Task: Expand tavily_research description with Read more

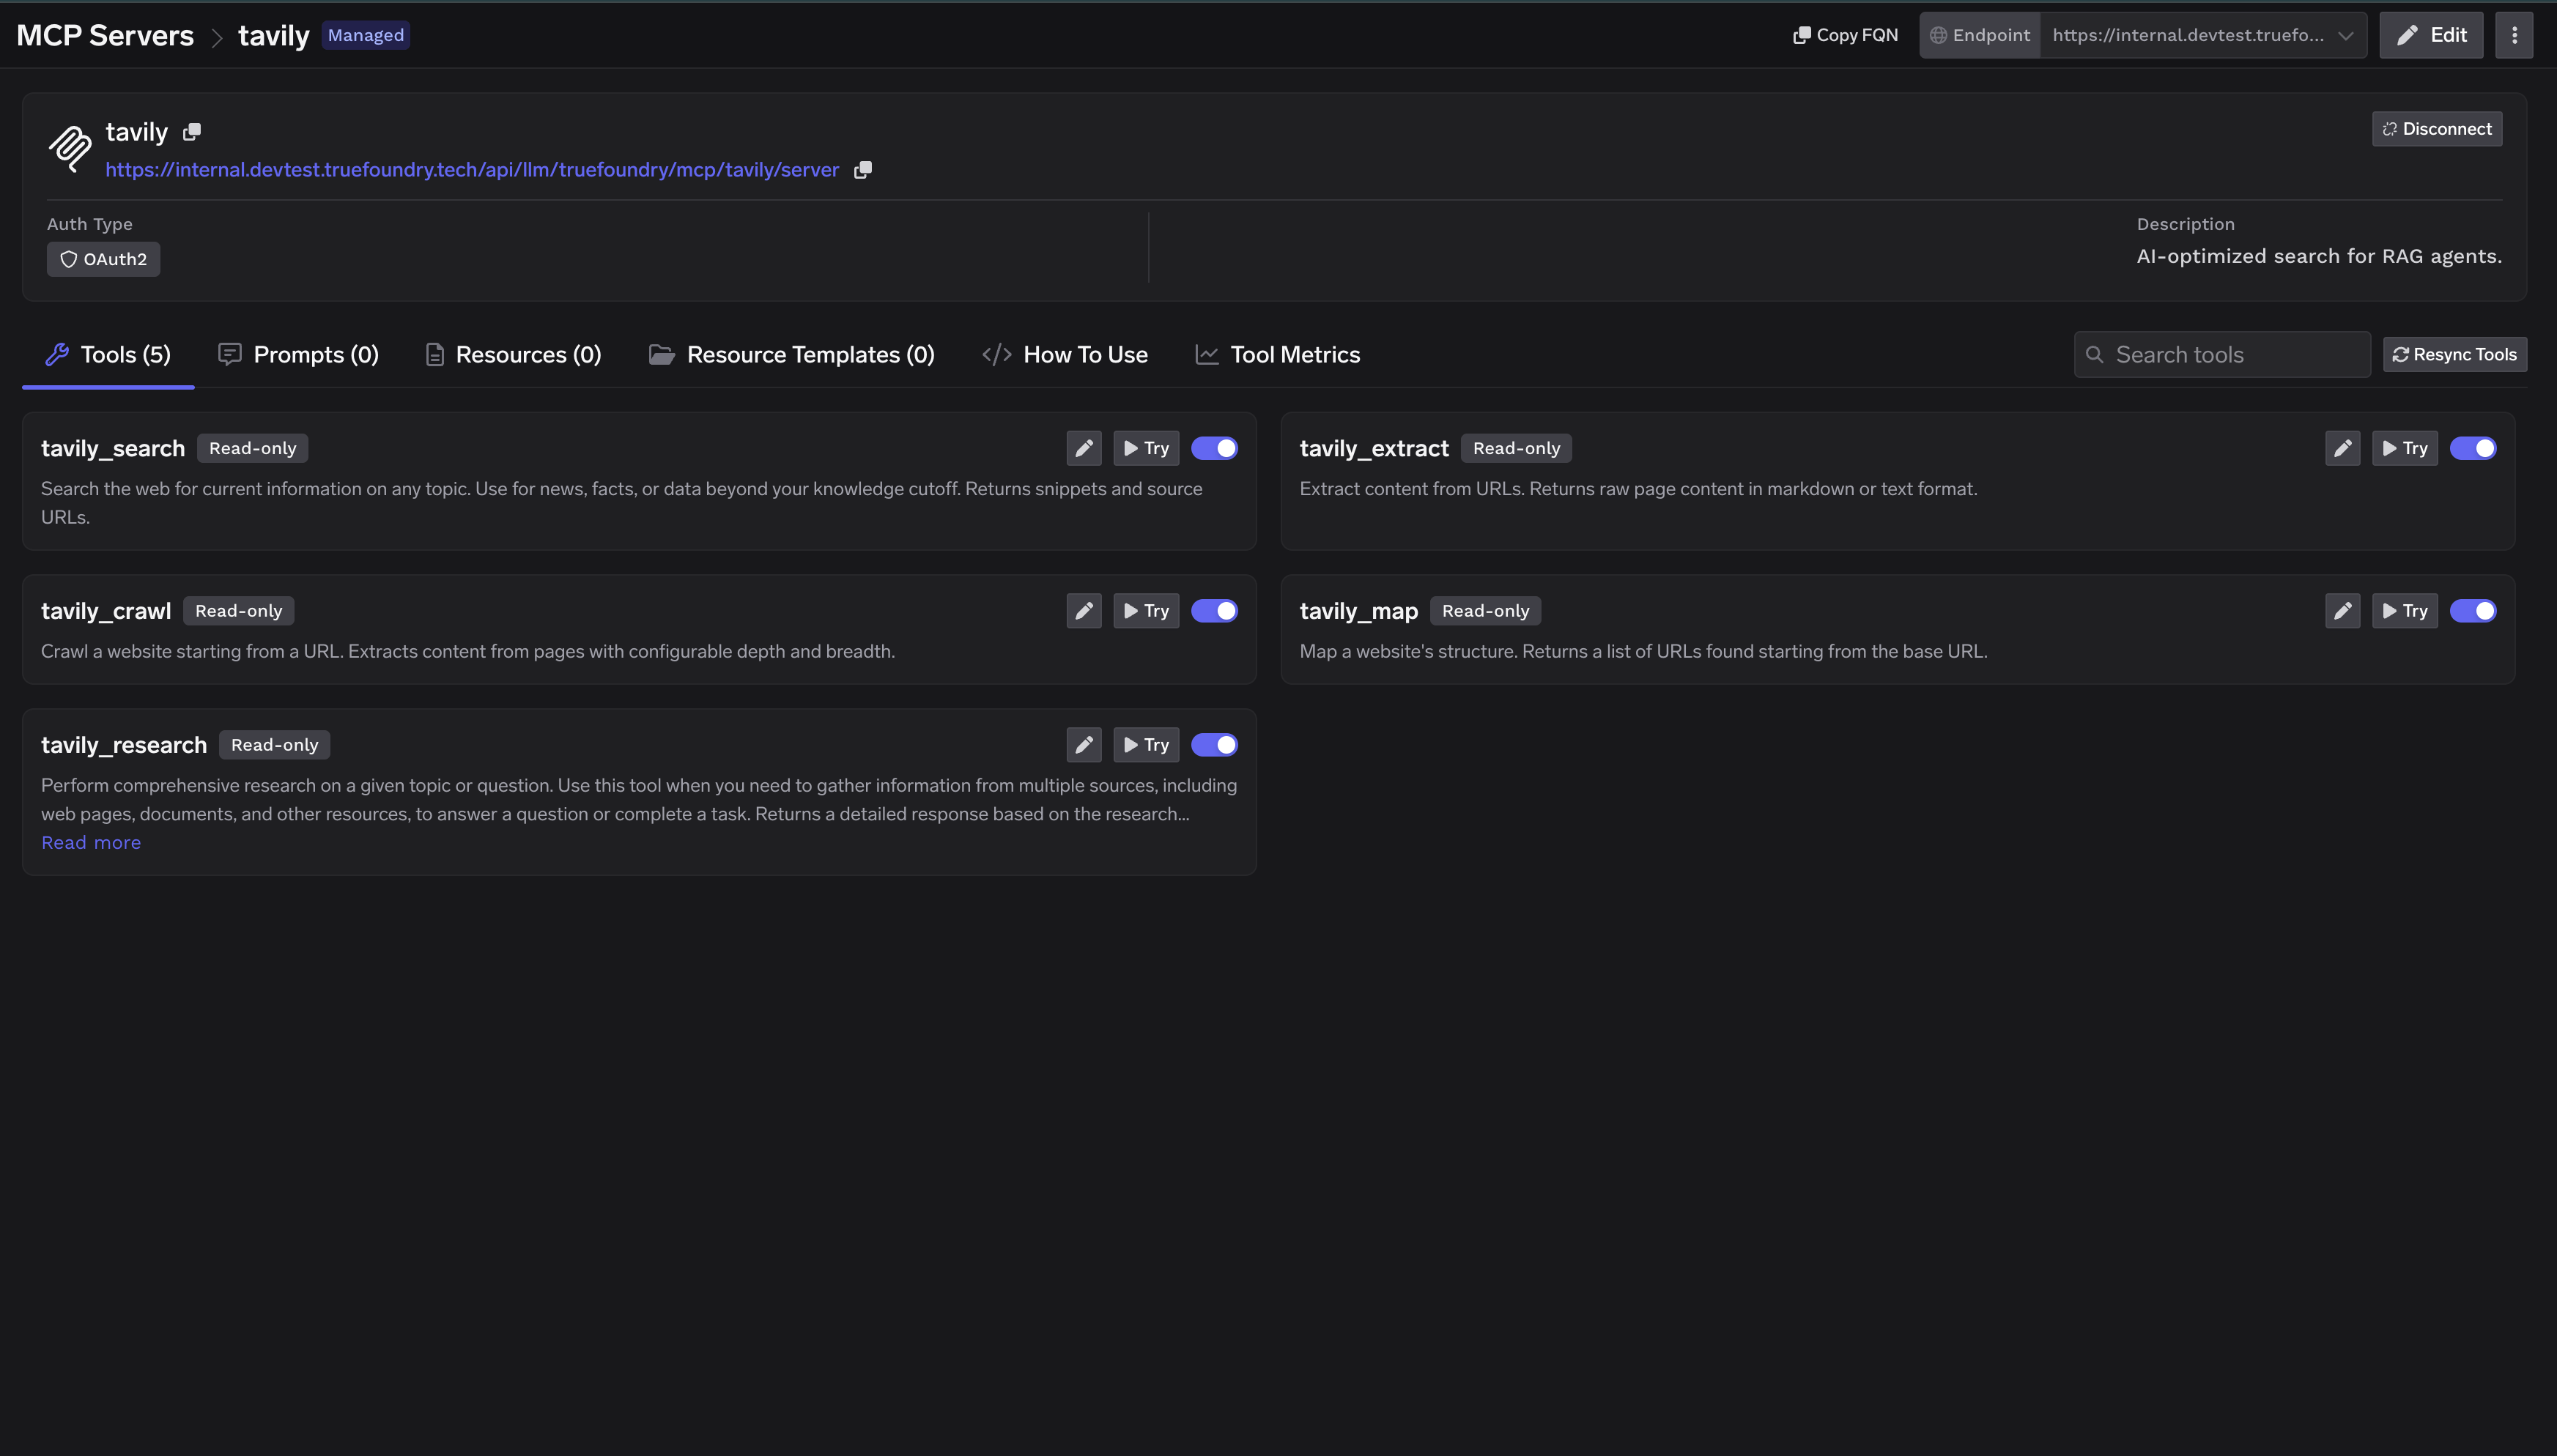Action: pos(91,843)
